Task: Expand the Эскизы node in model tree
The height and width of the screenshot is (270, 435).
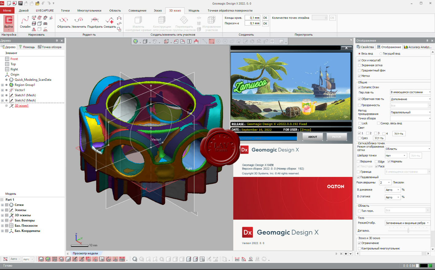Action: click(x=2, y=210)
